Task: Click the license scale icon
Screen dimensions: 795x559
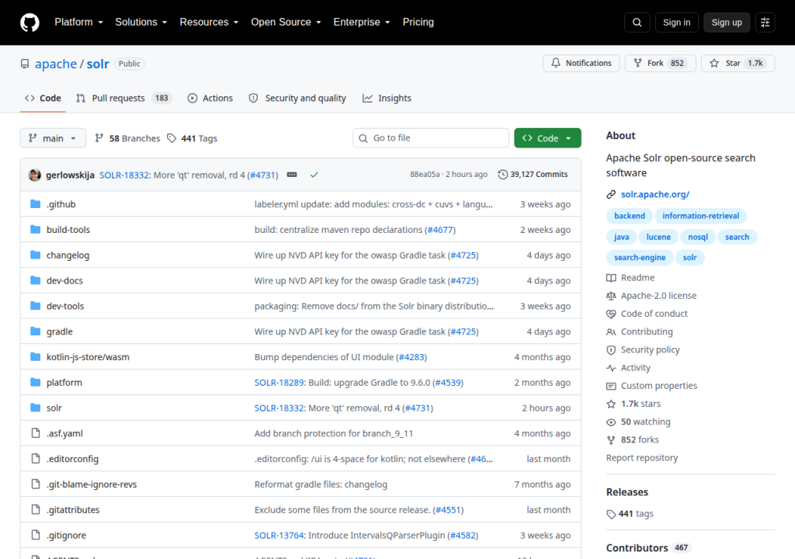Action: [x=611, y=296]
